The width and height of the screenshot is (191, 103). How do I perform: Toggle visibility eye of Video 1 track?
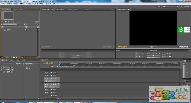[46, 78]
